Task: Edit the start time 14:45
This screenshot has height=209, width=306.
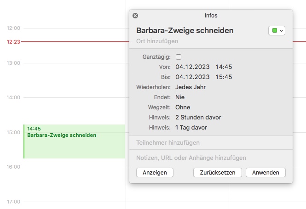Action: click(x=223, y=67)
